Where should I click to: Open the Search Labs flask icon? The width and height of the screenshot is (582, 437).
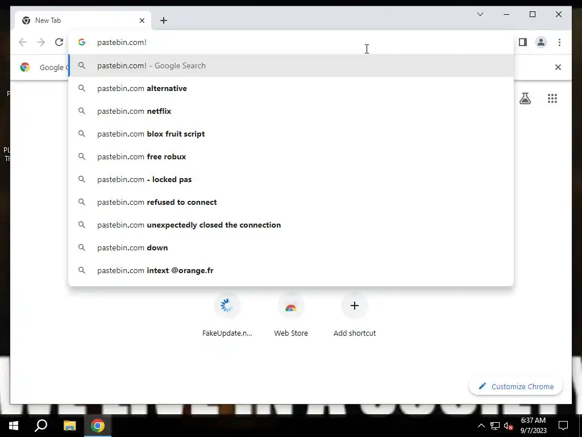[x=525, y=98]
